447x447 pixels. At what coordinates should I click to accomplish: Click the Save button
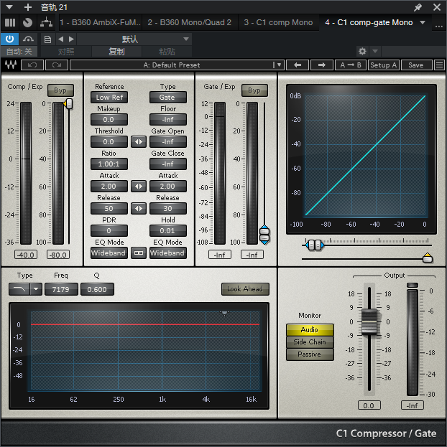(x=416, y=65)
